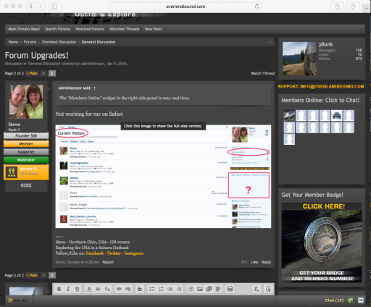Open the smilies picker

pos(191,289)
